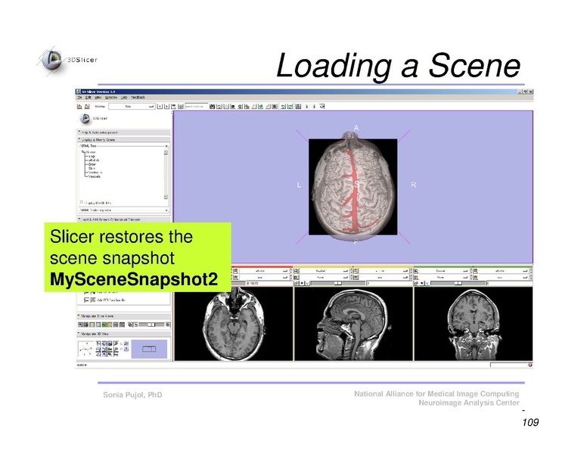The height and width of the screenshot is (454, 587).
Task: Collapse the Manipulate 3D View panel
Action: tap(123, 334)
